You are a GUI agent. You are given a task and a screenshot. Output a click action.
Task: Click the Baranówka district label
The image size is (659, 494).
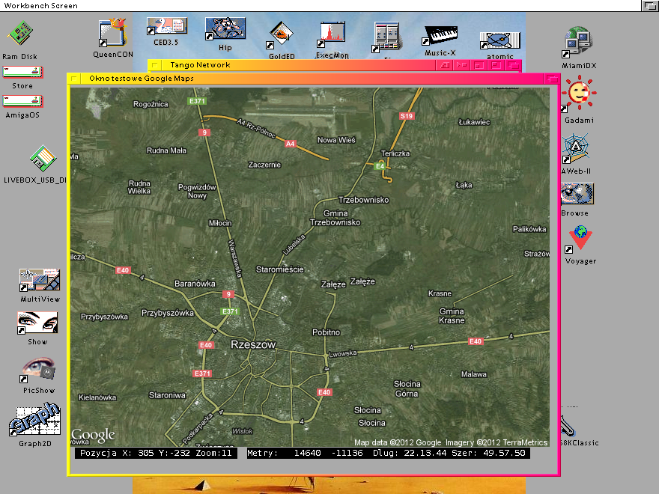pos(195,284)
